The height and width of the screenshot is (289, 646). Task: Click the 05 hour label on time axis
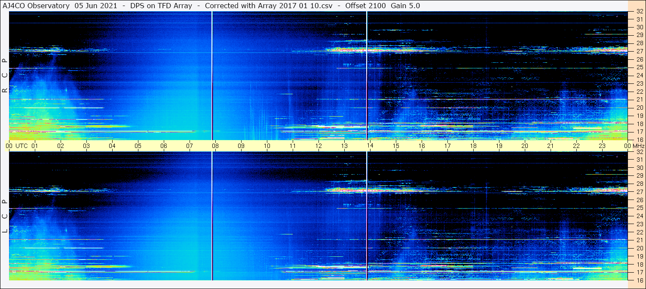tap(138, 146)
